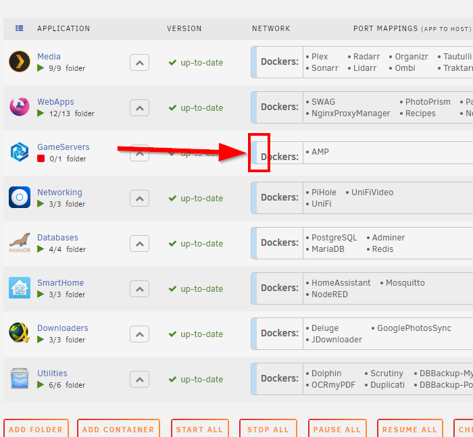Image resolution: width=473 pixels, height=437 pixels.
Task: Open the WebApps folder link
Action: click(x=55, y=101)
